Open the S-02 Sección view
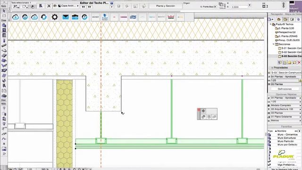The width and height of the screenshot is (302, 170). point(290,52)
